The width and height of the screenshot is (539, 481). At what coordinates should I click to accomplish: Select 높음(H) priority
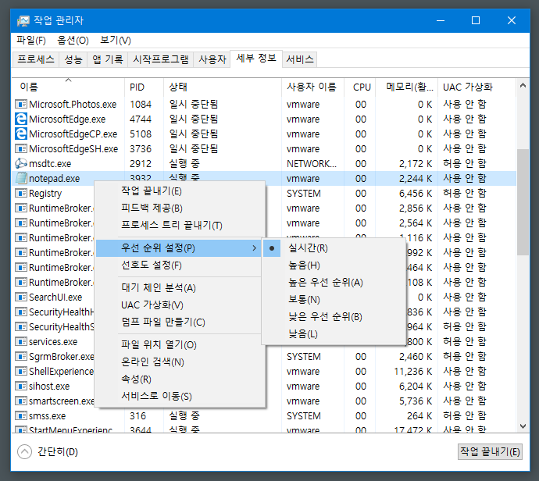coord(334,265)
